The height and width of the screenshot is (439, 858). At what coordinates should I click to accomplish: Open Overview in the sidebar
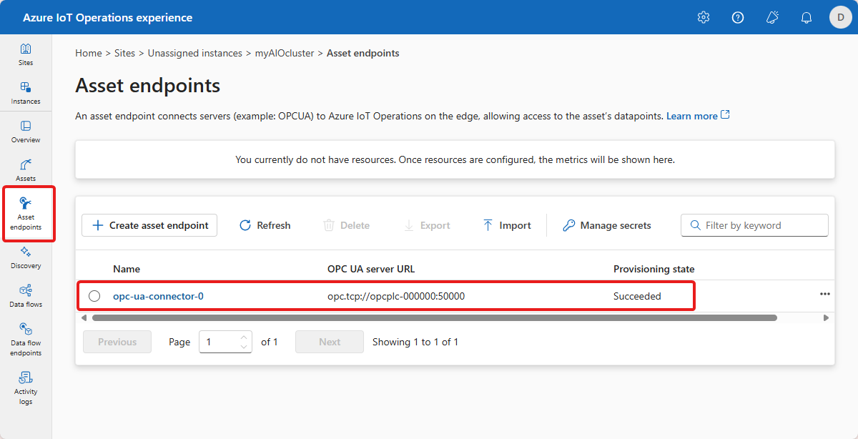pos(26,132)
